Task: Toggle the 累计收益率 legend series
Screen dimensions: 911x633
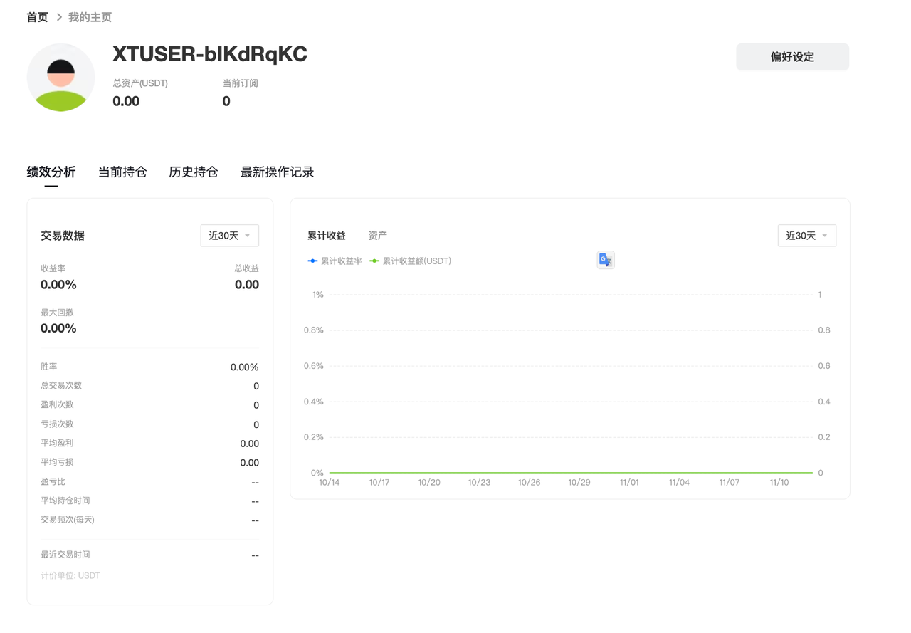Action: click(335, 261)
